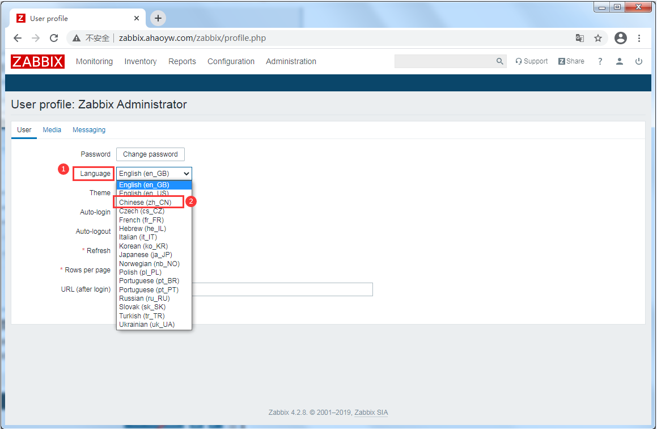
Task: Click the search magnifier icon
Action: tap(499, 61)
